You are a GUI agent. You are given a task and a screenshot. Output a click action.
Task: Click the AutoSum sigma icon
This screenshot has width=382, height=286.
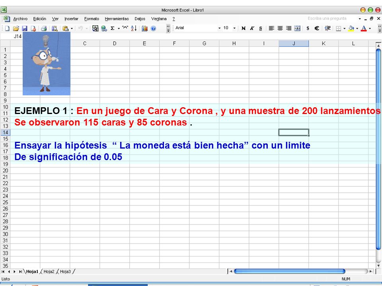click(113, 29)
